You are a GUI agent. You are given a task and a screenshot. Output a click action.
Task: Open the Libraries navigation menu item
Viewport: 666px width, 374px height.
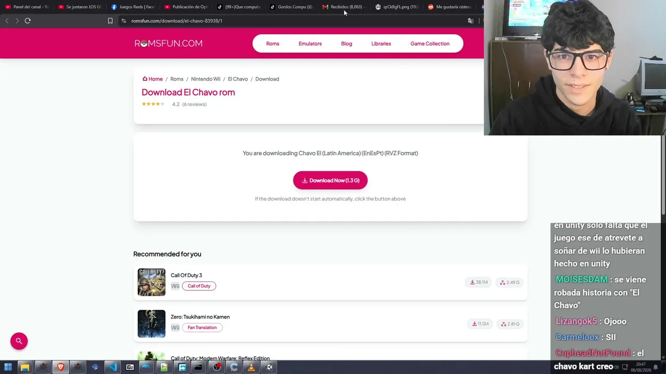(x=381, y=44)
